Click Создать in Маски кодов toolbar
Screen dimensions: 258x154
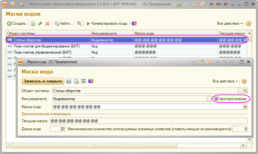point(16,23)
